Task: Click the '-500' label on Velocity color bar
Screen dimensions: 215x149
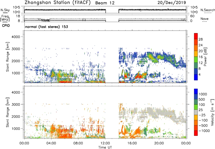Action: [203, 126]
